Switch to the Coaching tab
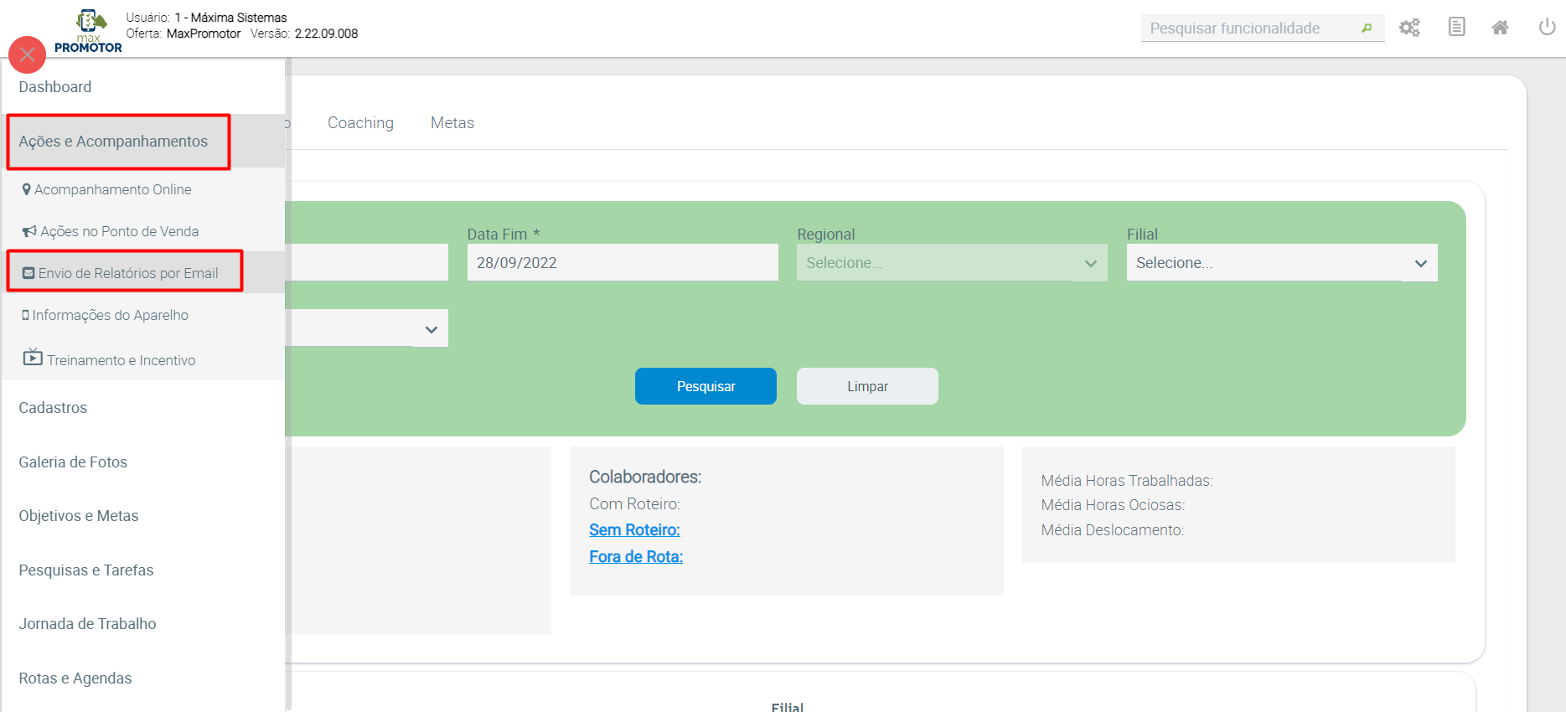 click(x=360, y=123)
